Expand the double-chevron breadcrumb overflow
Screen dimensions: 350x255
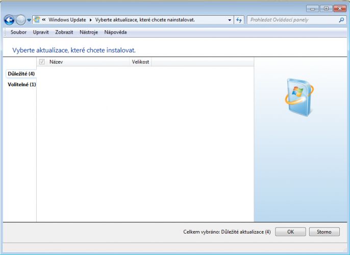[x=44, y=19]
